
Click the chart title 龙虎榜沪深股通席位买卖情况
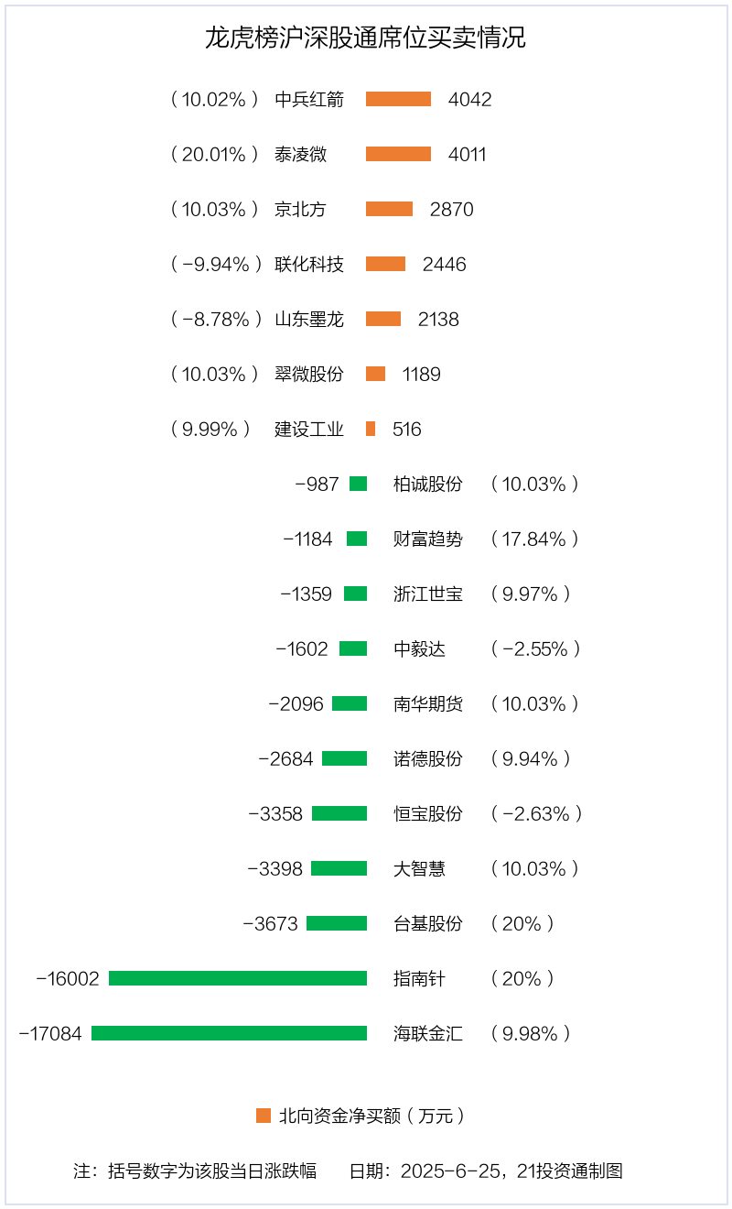pyautogui.click(x=365, y=38)
